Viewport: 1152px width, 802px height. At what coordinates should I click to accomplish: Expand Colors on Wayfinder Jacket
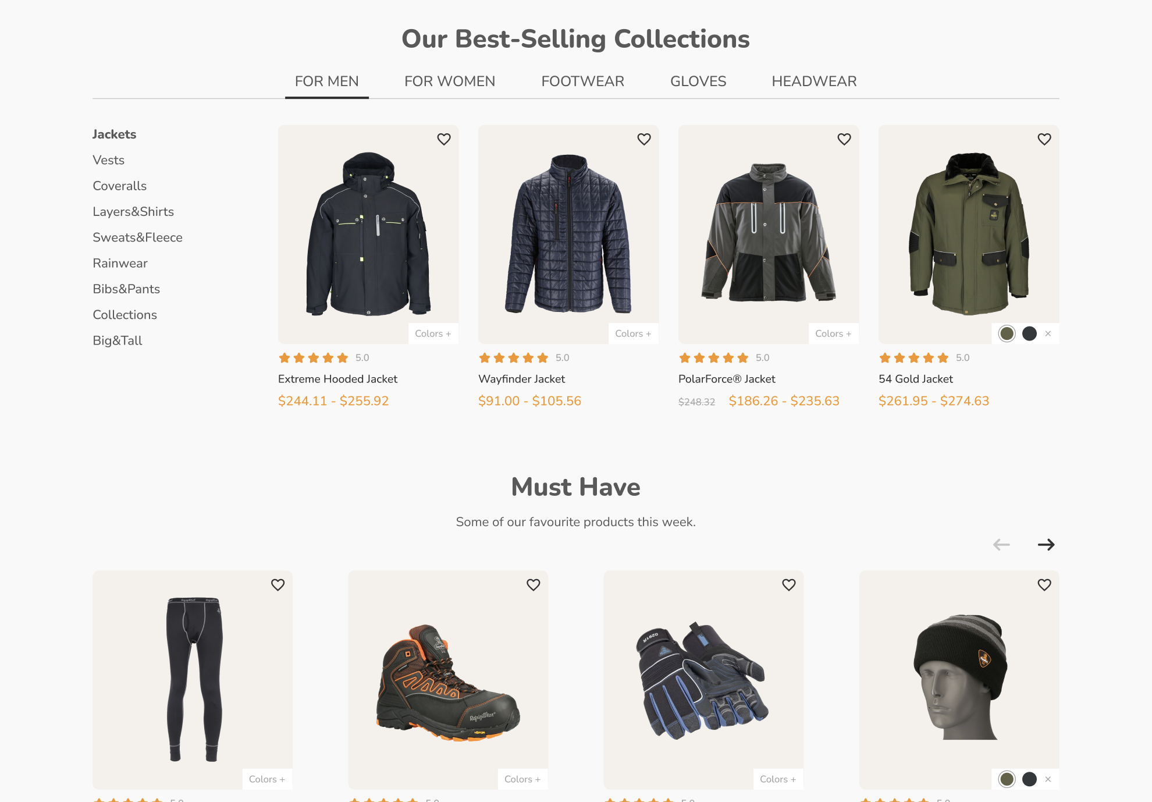coord(634,333)
